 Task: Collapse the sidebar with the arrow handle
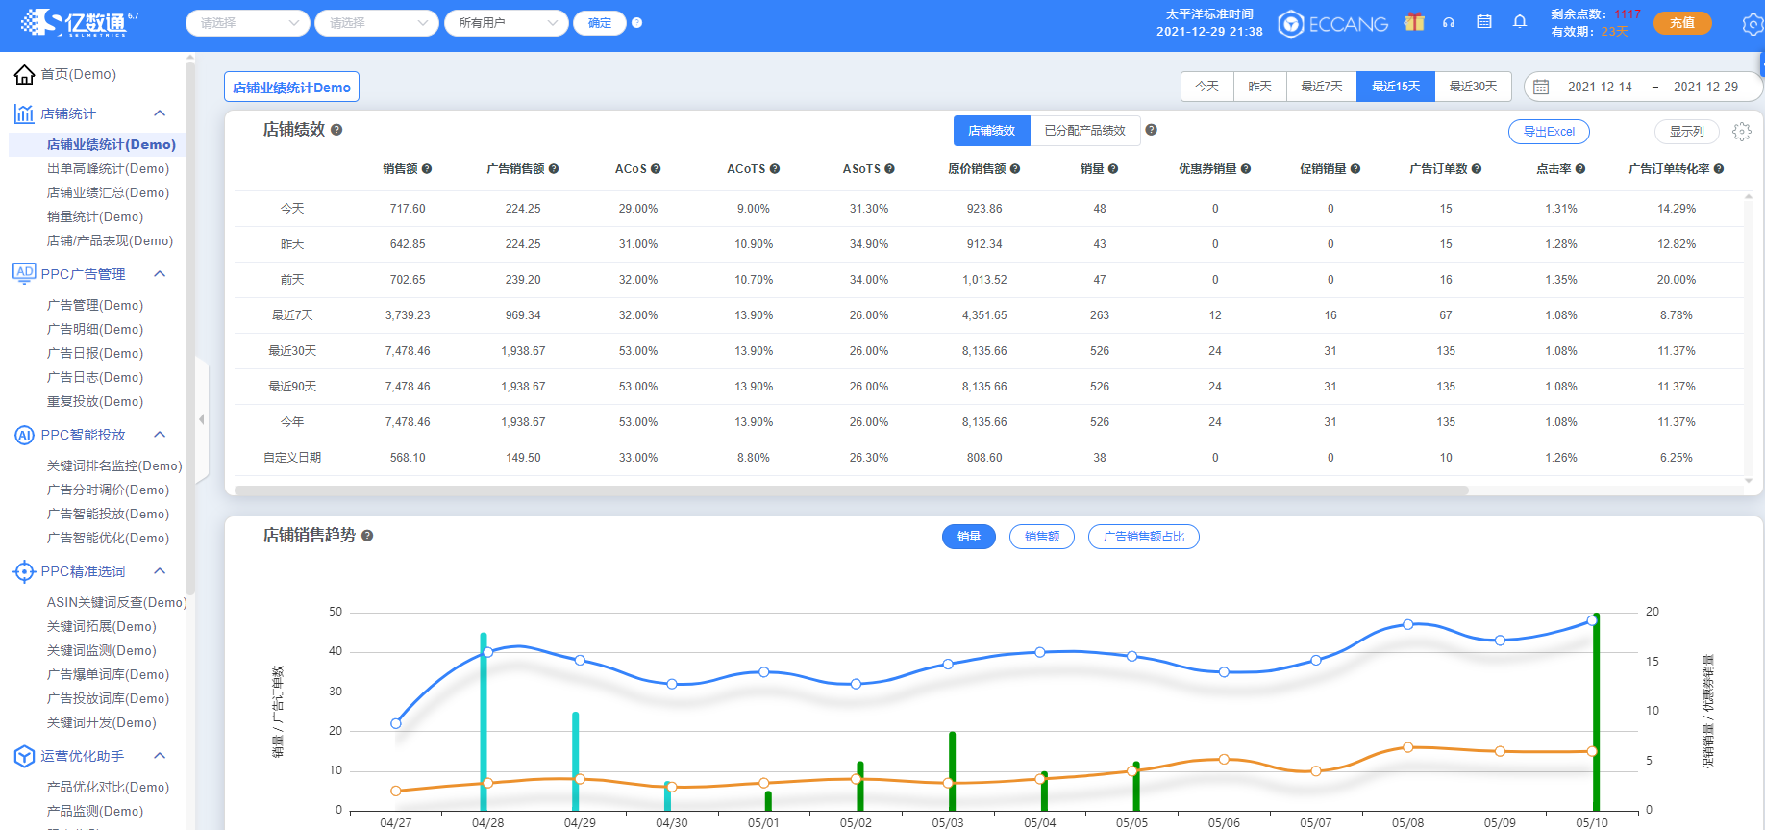[x=201, y=419]
